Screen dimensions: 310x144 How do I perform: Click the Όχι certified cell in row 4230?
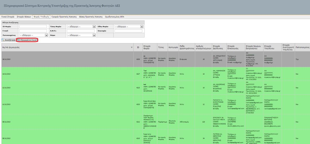pyautogui.click(x=302, y=59)
